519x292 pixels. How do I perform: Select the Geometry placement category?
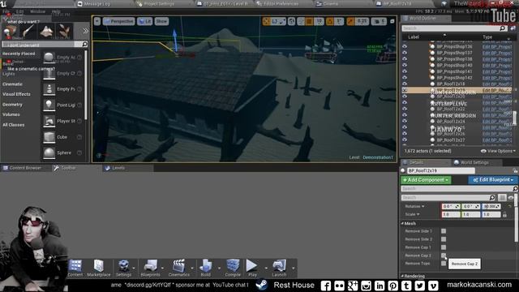tap(13, 105)
